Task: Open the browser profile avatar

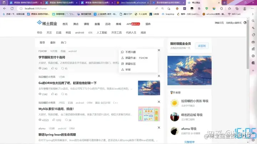Action: click(245, 9)
